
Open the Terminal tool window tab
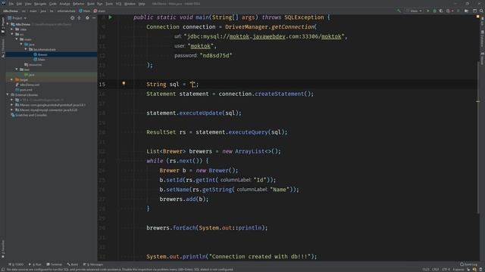click(55, 264)
